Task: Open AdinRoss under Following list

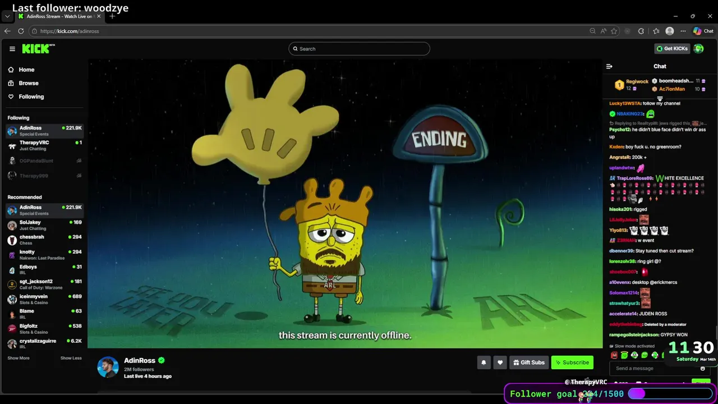Action: click(x=44, y=131)
